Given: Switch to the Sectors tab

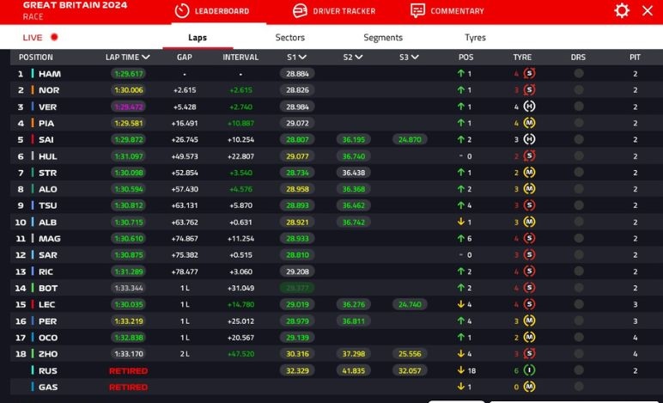Looking at the screenshot, I should click(289, 38).
